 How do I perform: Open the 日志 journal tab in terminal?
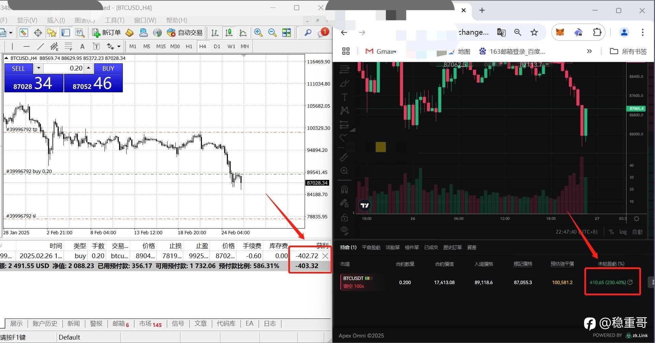click(x=270, y=324)
